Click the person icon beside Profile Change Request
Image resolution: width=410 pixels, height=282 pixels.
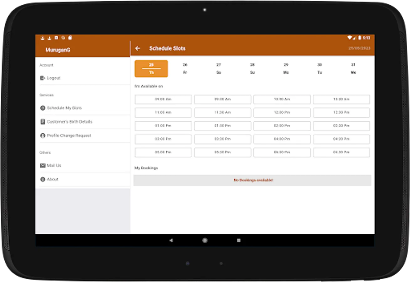coord(43,136)
